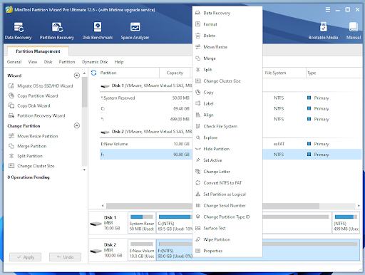Choose Copy in context menu
The image size is (365, 275).
pyautogui.click(x=227, y=92)
